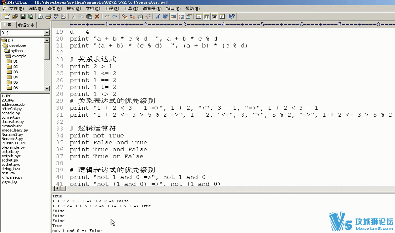Click the Paste clipboard icon
The width and height of the screenshot is (395, 233).
pyautogui.click(x=89, y=16)
